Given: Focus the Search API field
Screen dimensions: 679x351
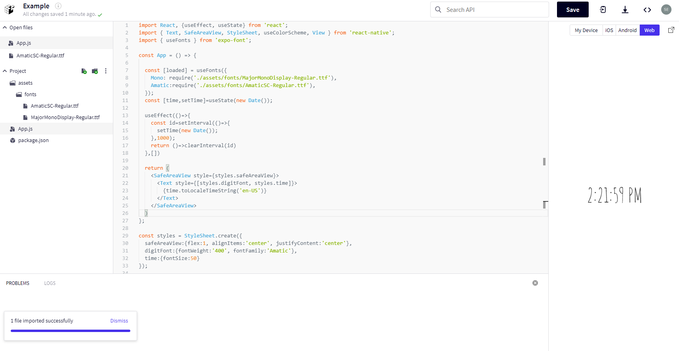Looking at the screenshot, I should coord(490,9).
